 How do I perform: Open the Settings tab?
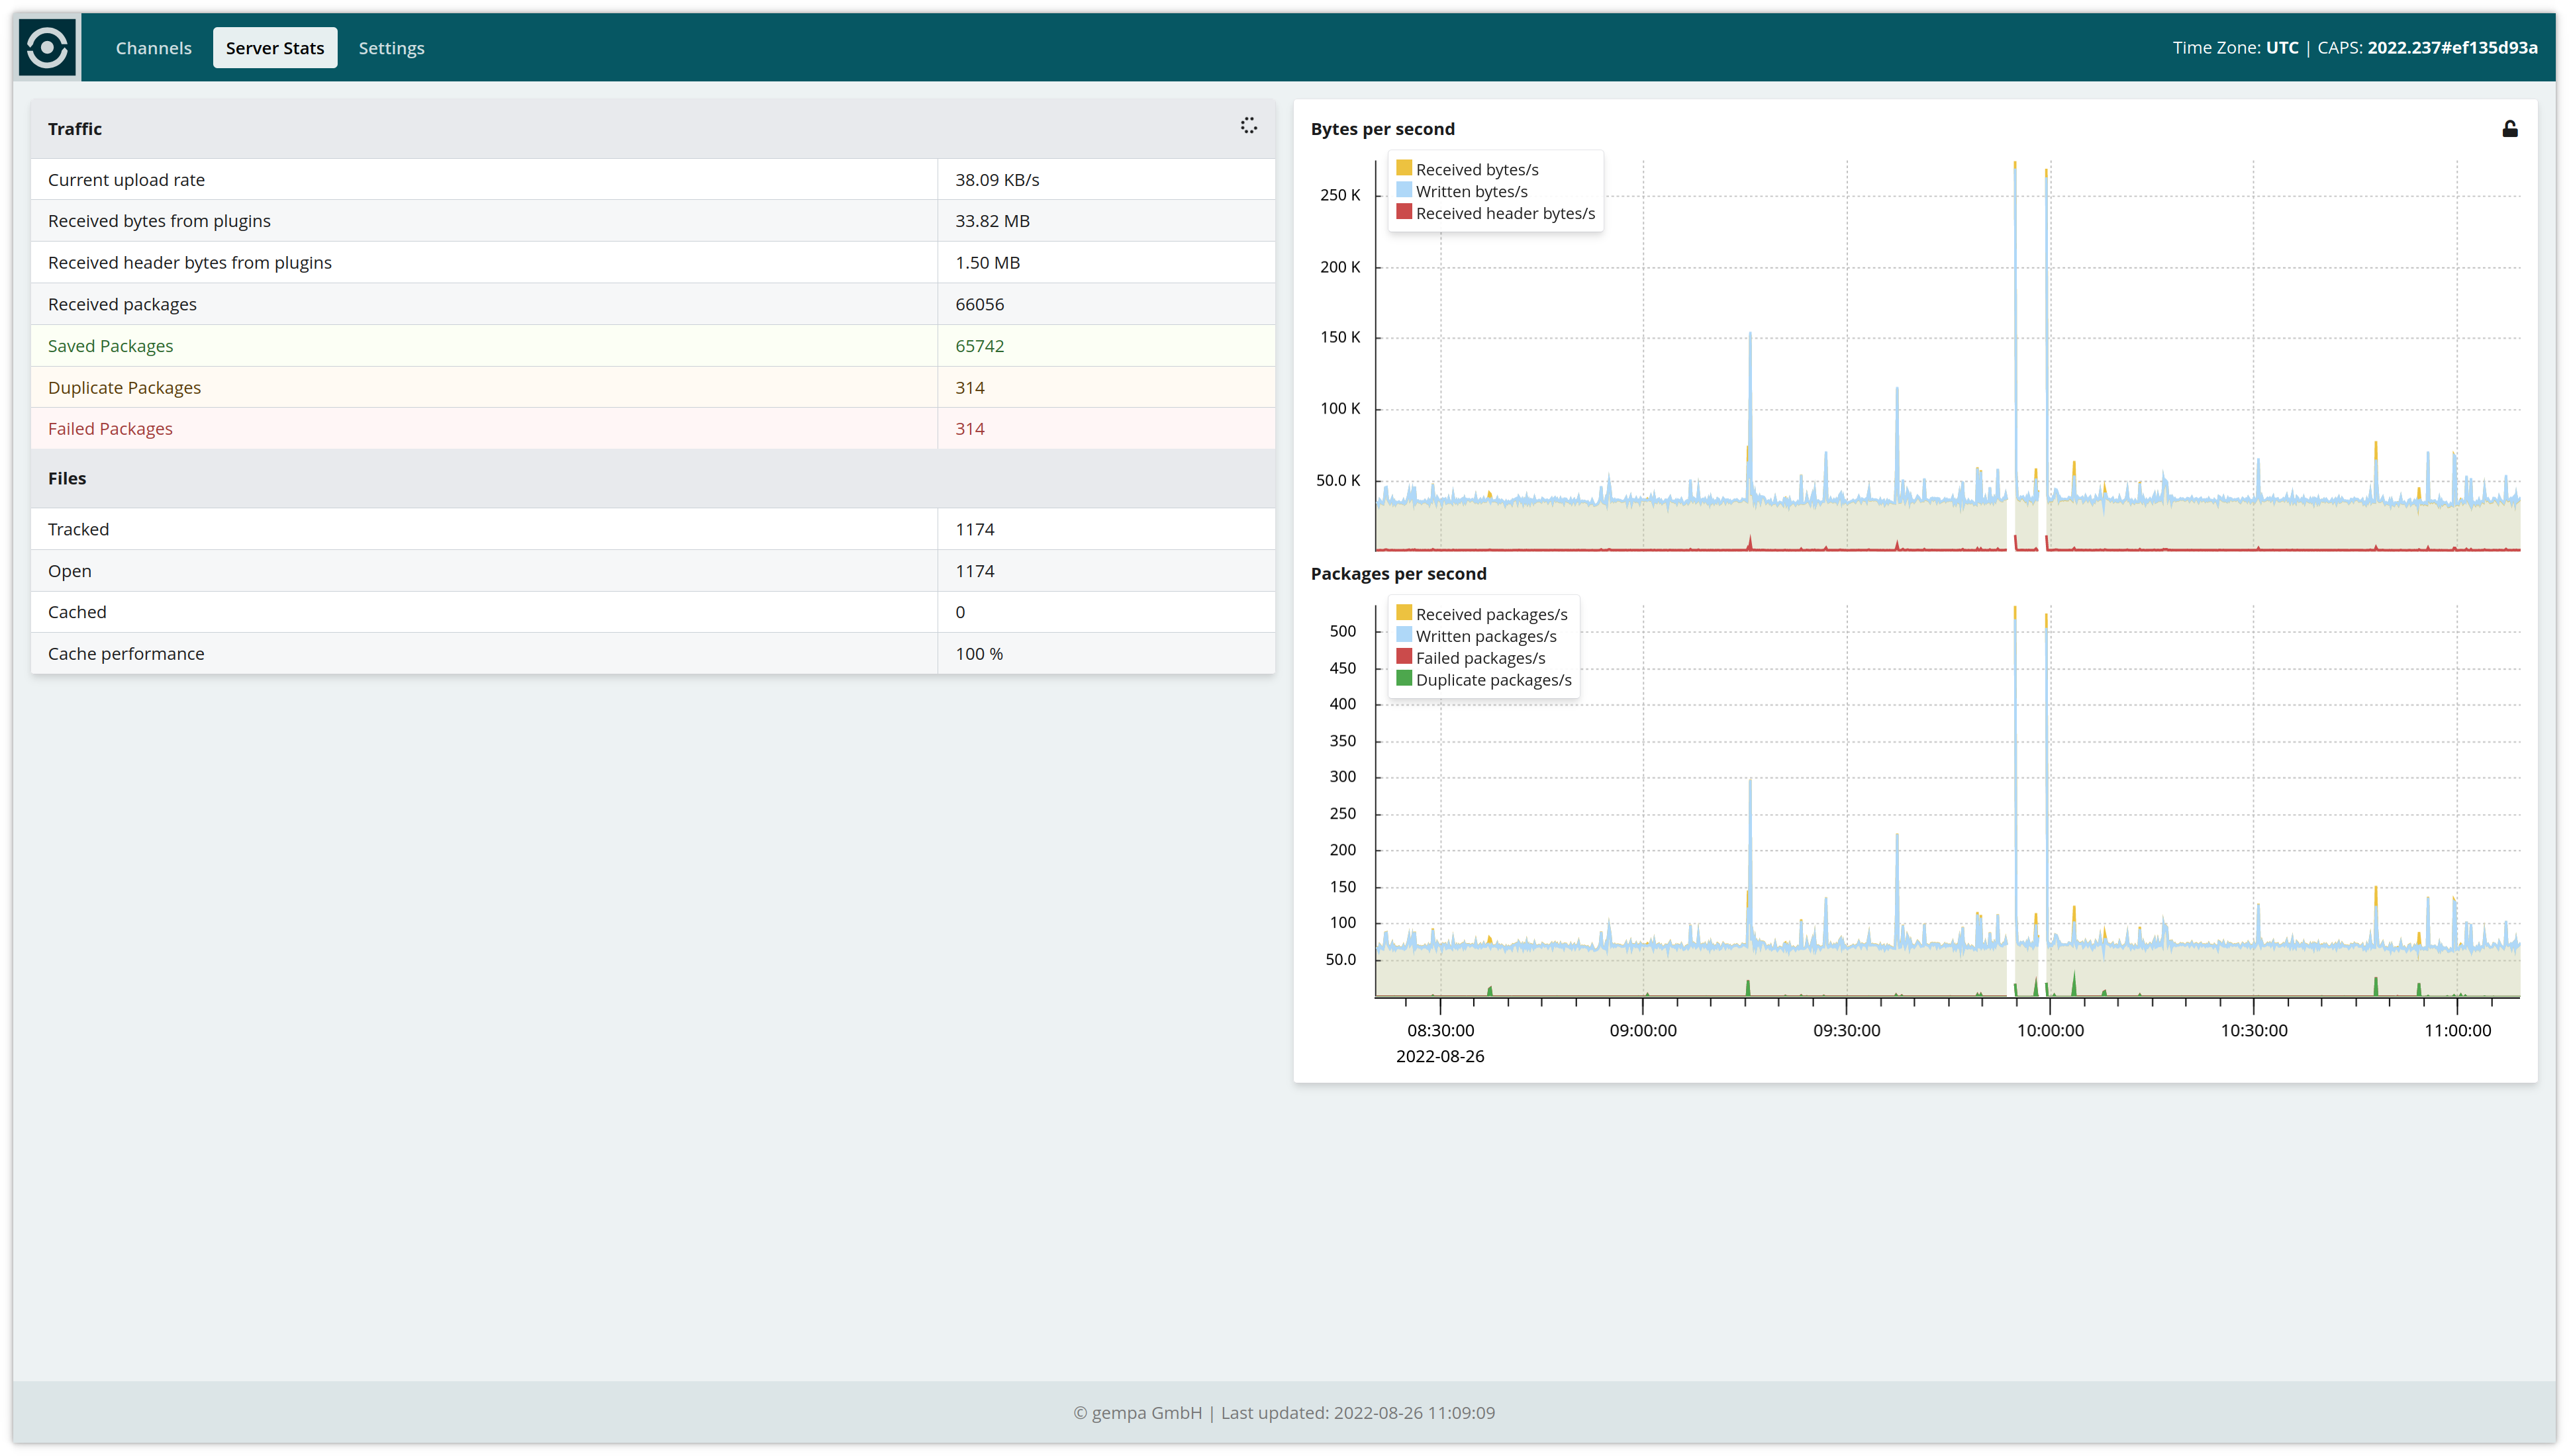[x=391, y=47]
